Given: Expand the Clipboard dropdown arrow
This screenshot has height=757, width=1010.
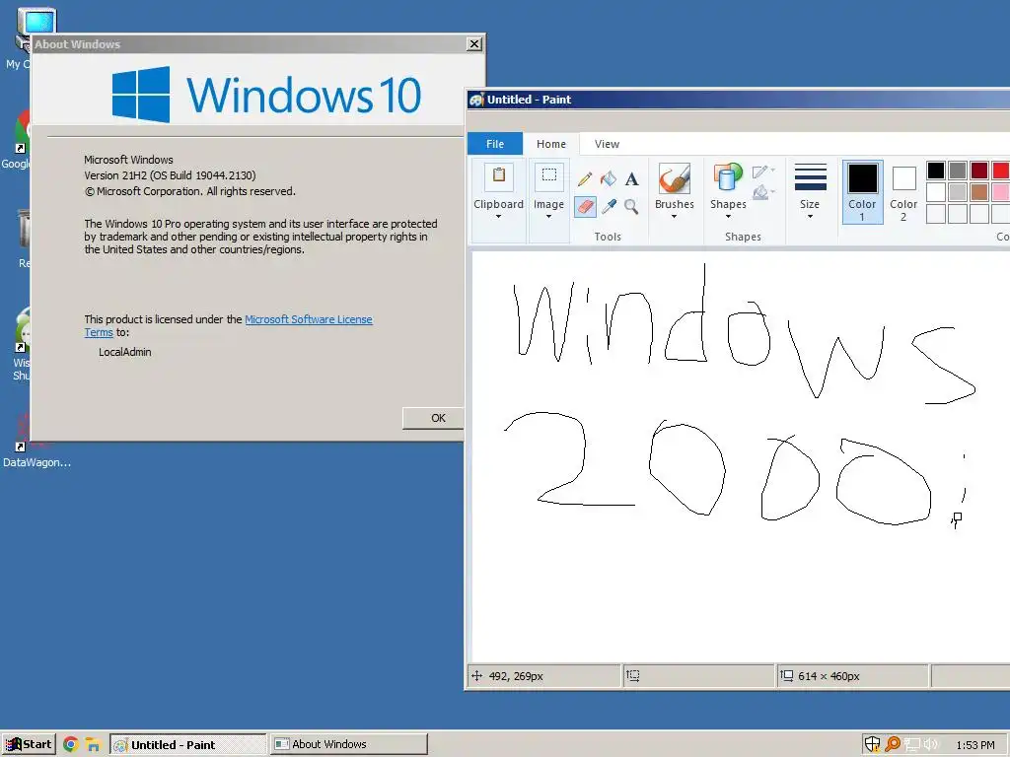Looking at the screenshot, I should point(498,217).
